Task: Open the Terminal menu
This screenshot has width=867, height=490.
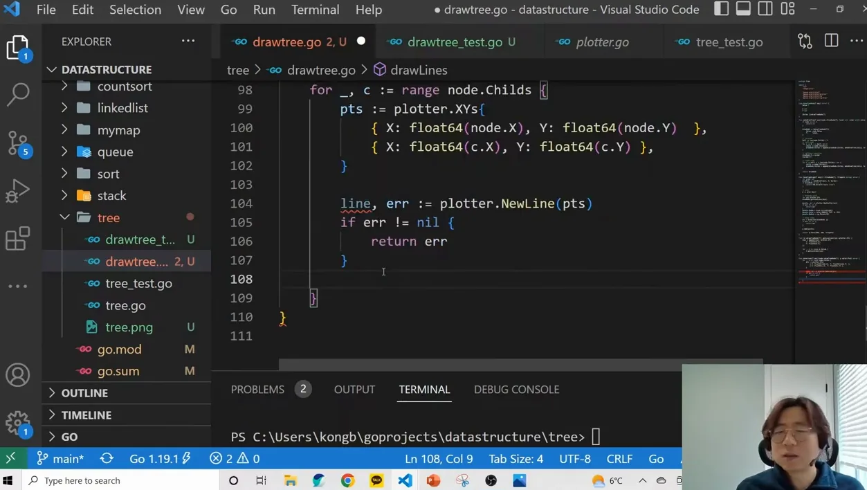Action: 315,10
